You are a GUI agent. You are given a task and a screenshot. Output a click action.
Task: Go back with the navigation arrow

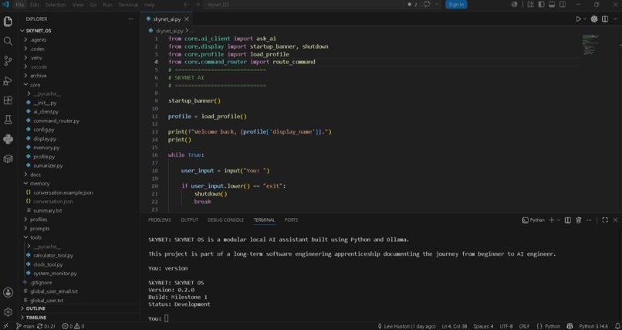tap(186, 5)
